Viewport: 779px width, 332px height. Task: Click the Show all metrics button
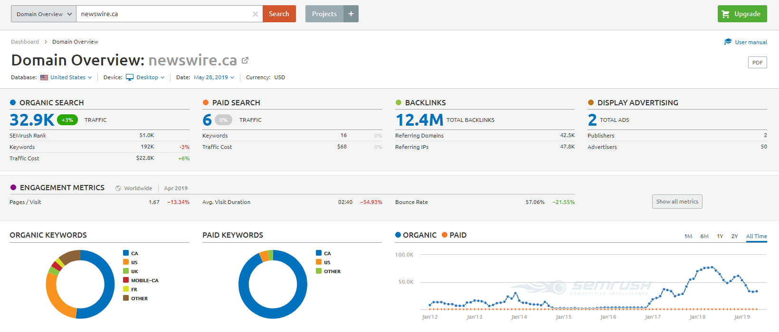point(677,202)
